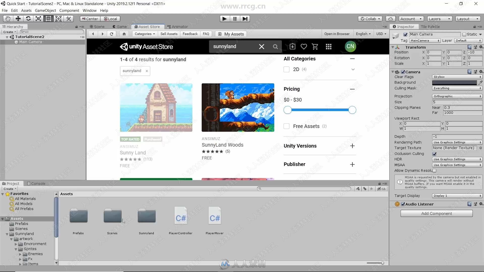This screenshot has width=484, height=272.
Task: Open the Collab dropdown
Action: coord(370,19)
